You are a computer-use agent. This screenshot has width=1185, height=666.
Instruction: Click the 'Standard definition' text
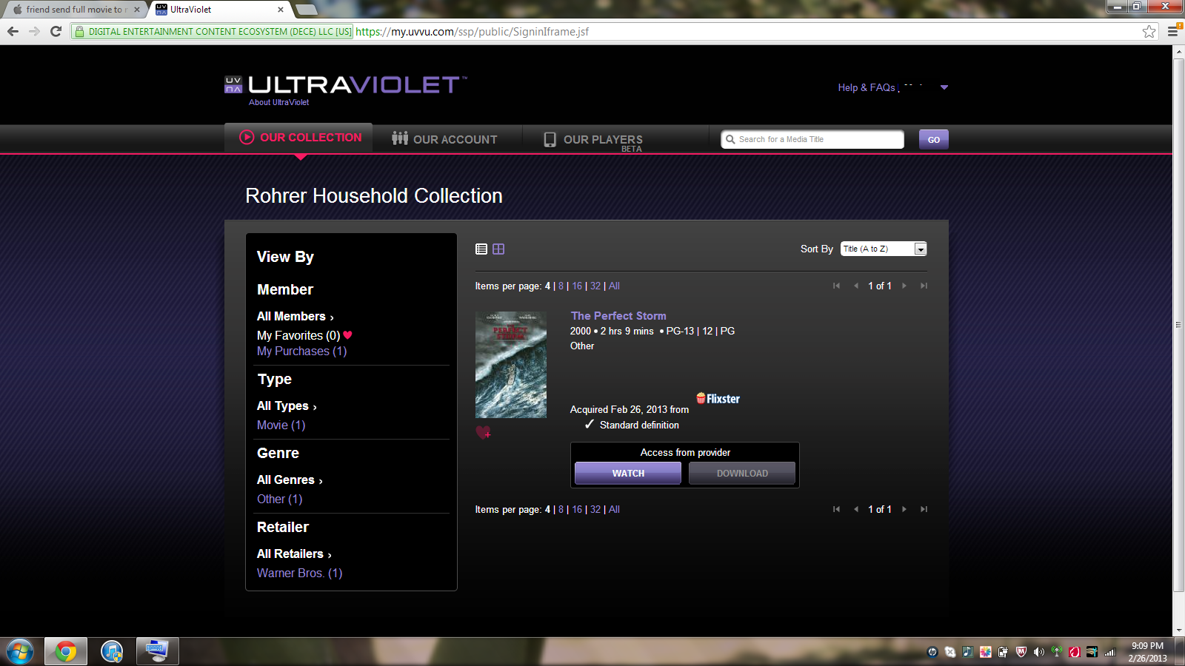pyautogui.click(x=639, y=425)
